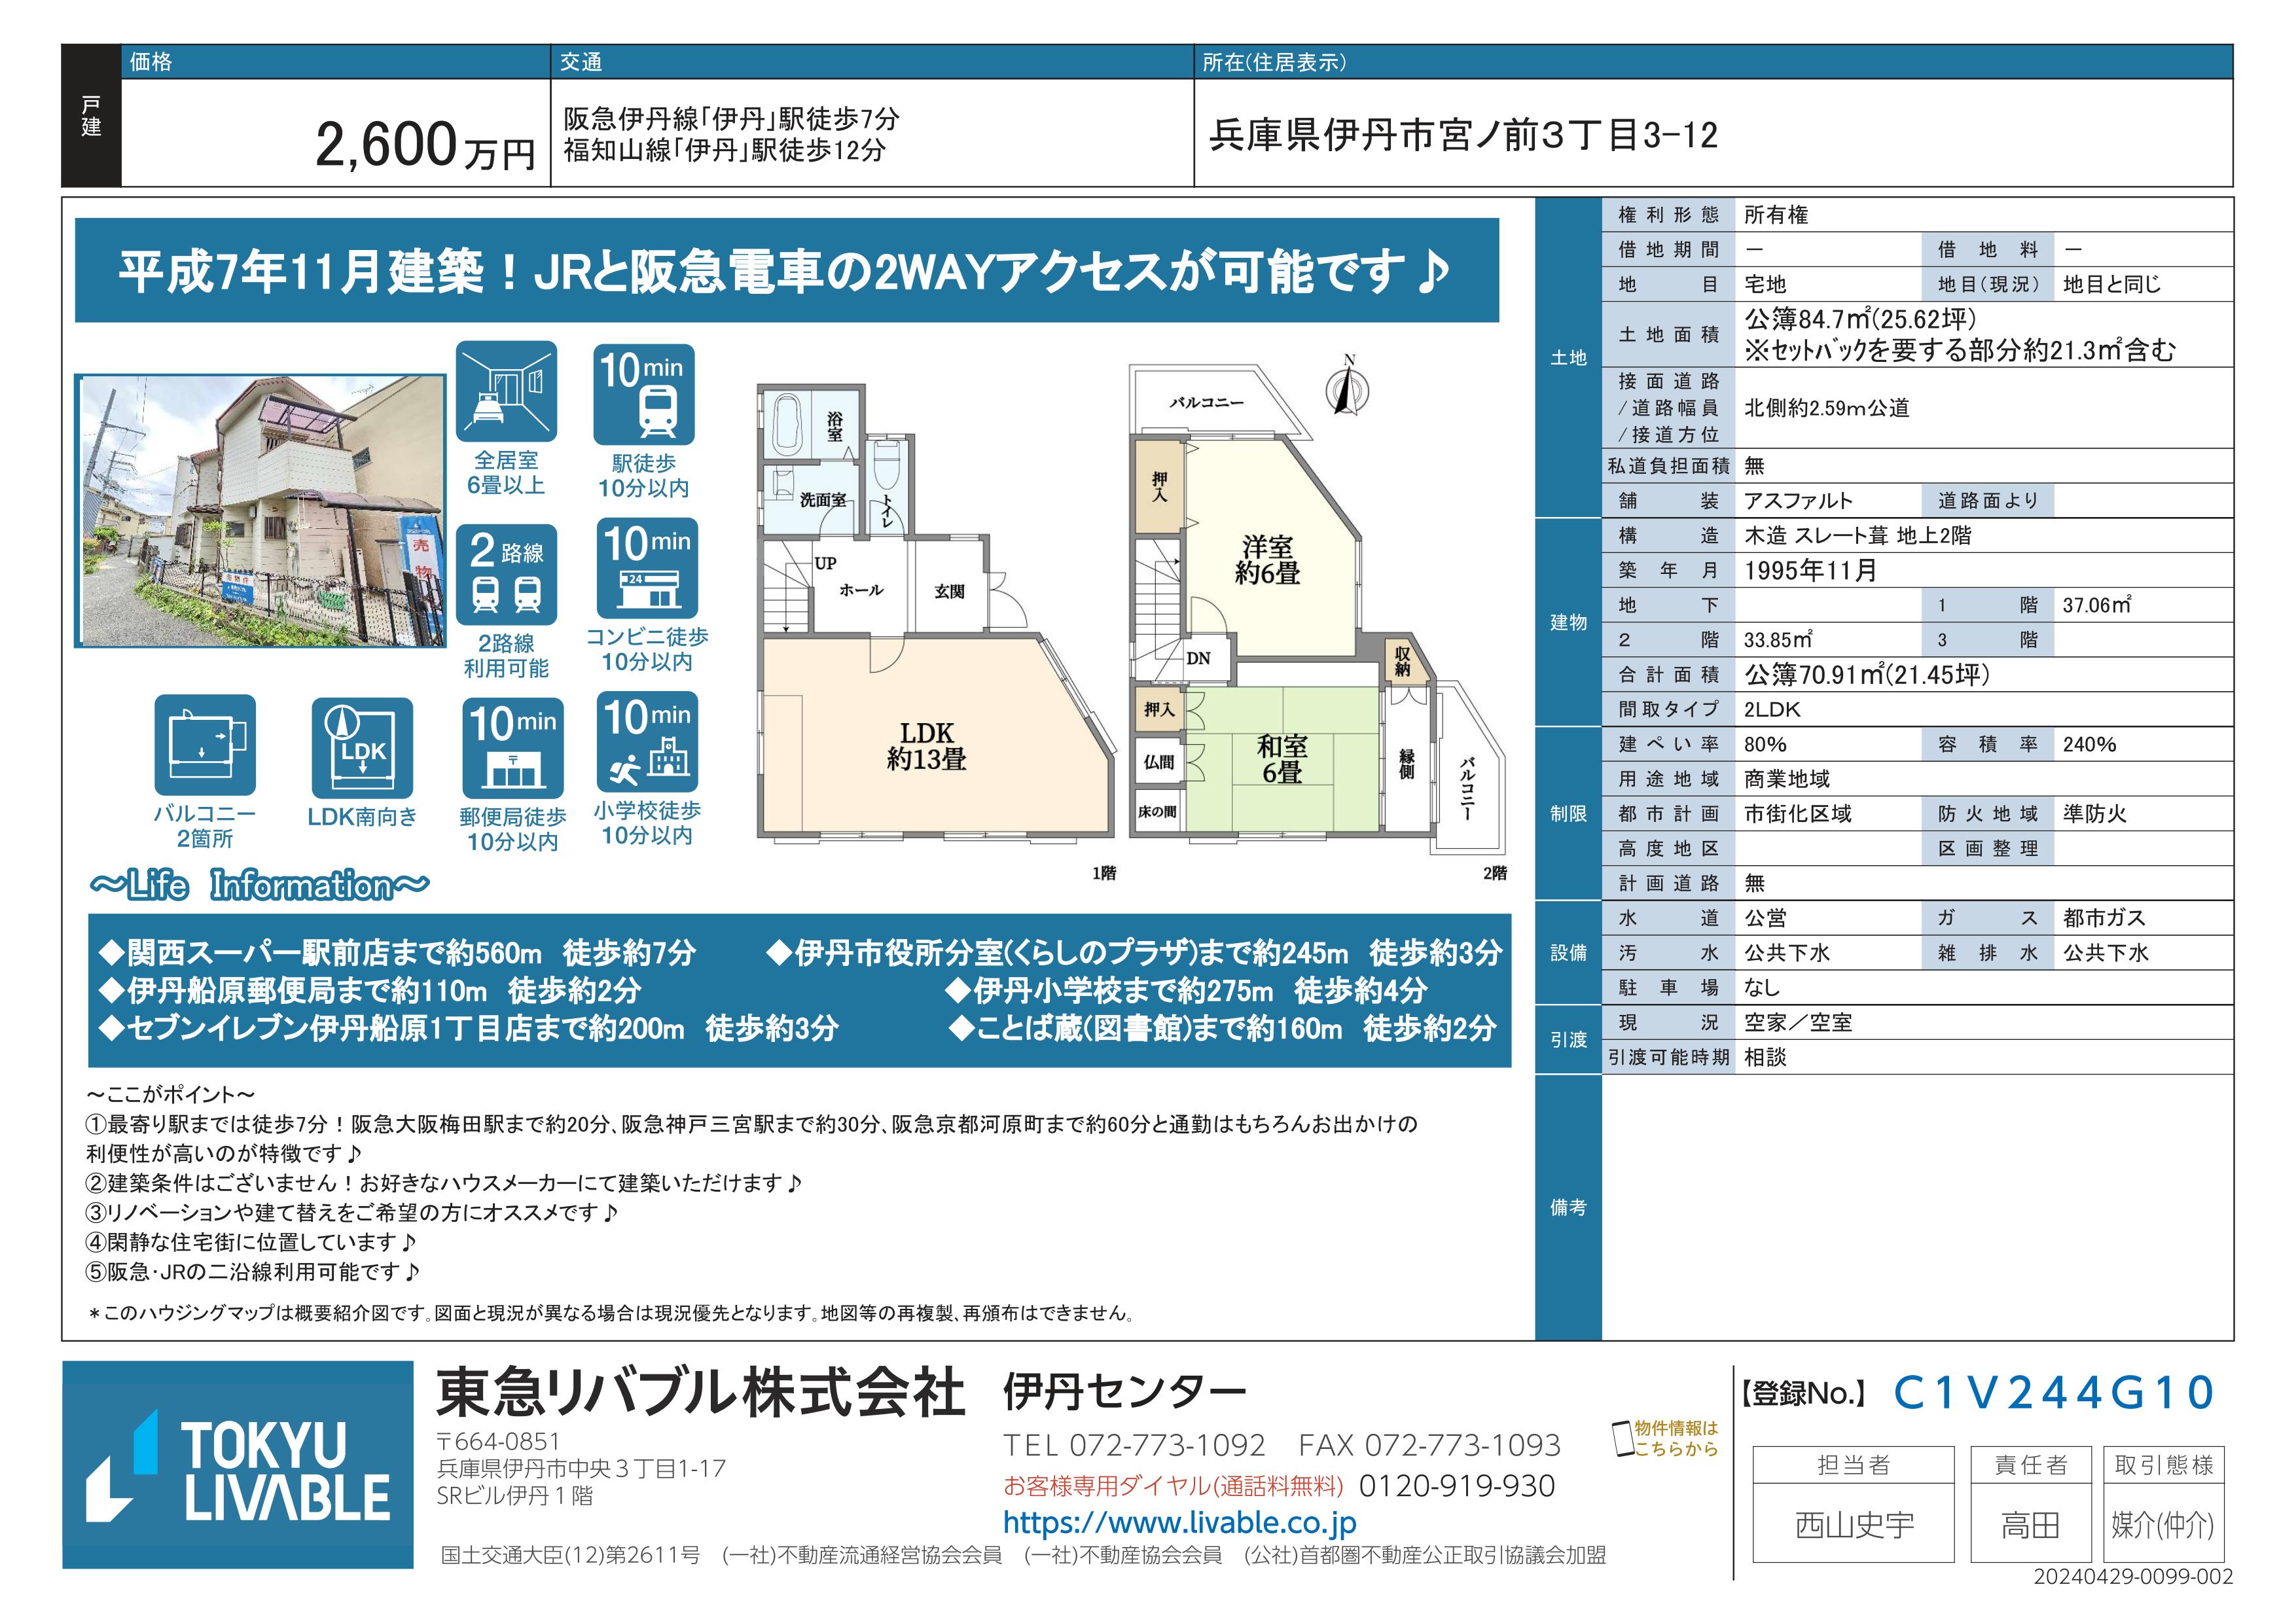This screenshot has width=2296, height=1623.
Task: Click the registration number C1V244G10
Action: coord(2052,1393)
